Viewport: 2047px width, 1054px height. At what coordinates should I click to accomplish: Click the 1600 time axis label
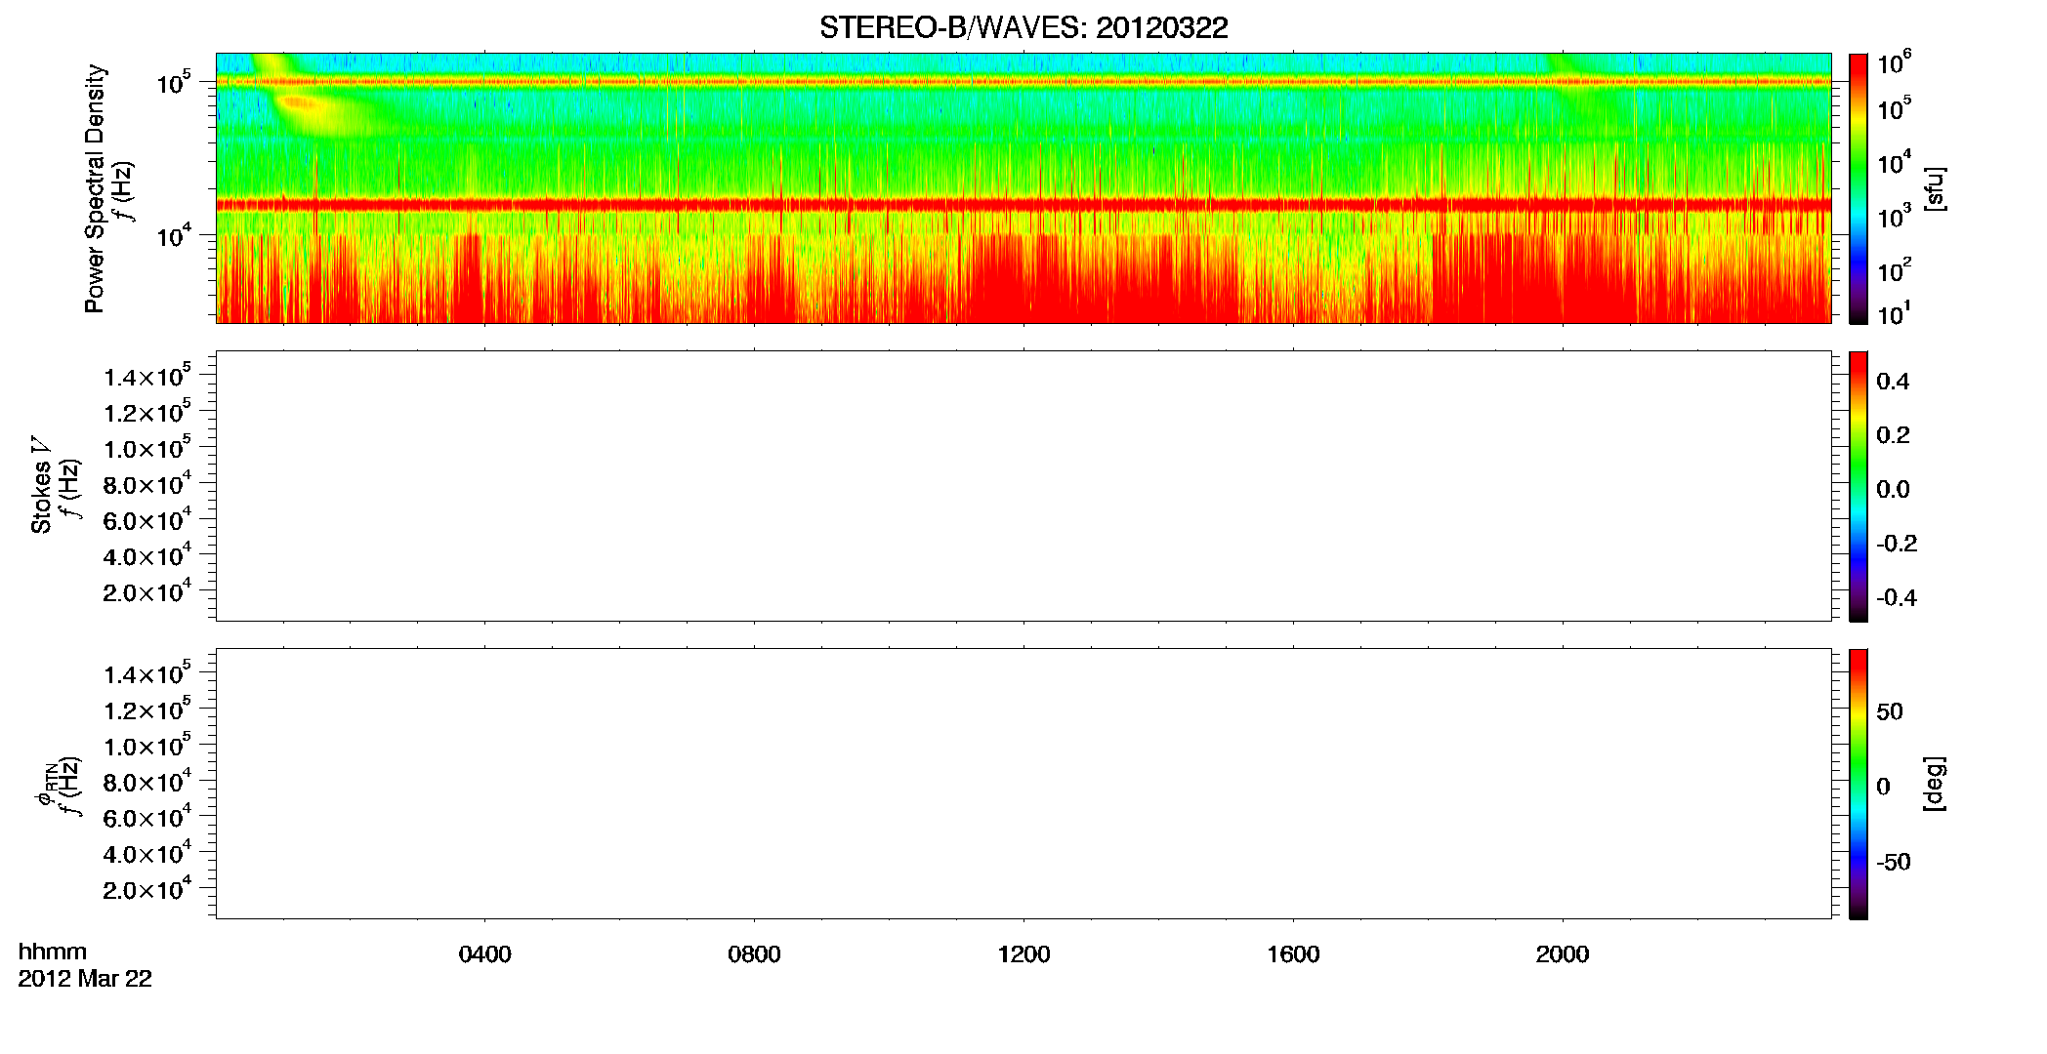click(x=1293, y=954)
